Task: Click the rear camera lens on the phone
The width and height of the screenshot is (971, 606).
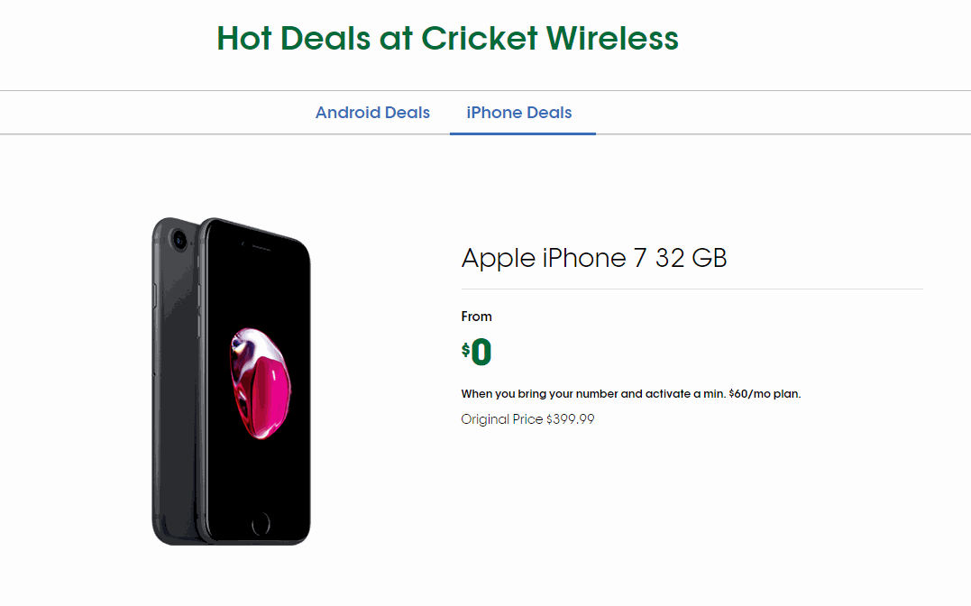Action: 180,239
